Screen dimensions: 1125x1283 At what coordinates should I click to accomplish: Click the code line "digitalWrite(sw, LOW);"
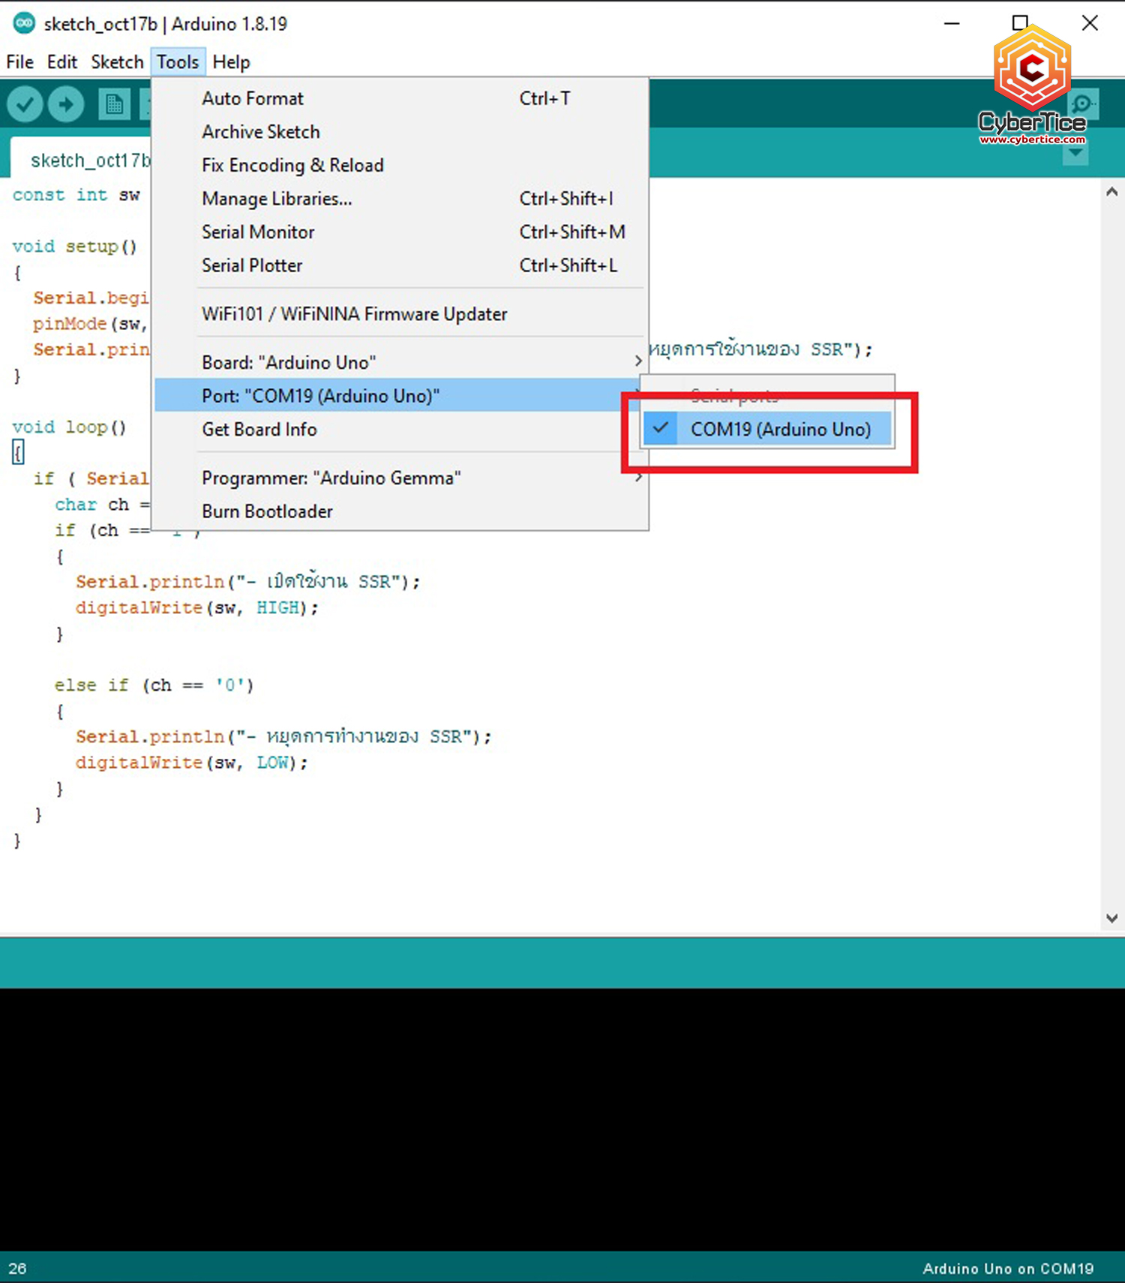coord(191,763)
